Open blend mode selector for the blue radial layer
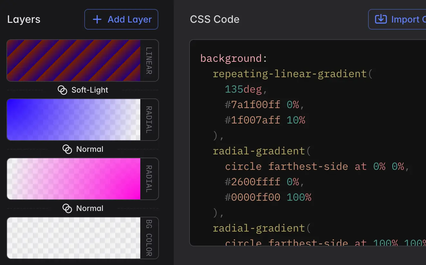426x265 pixels. (83, 149)
